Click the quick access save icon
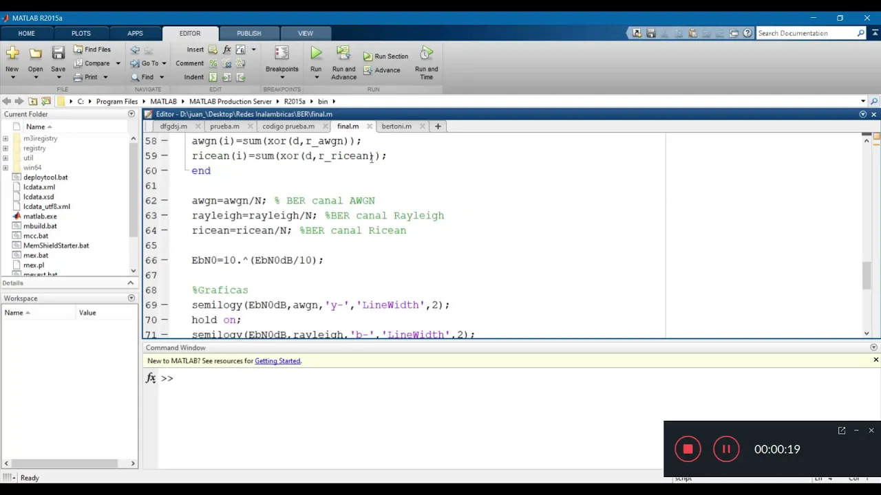 [650, 33]
